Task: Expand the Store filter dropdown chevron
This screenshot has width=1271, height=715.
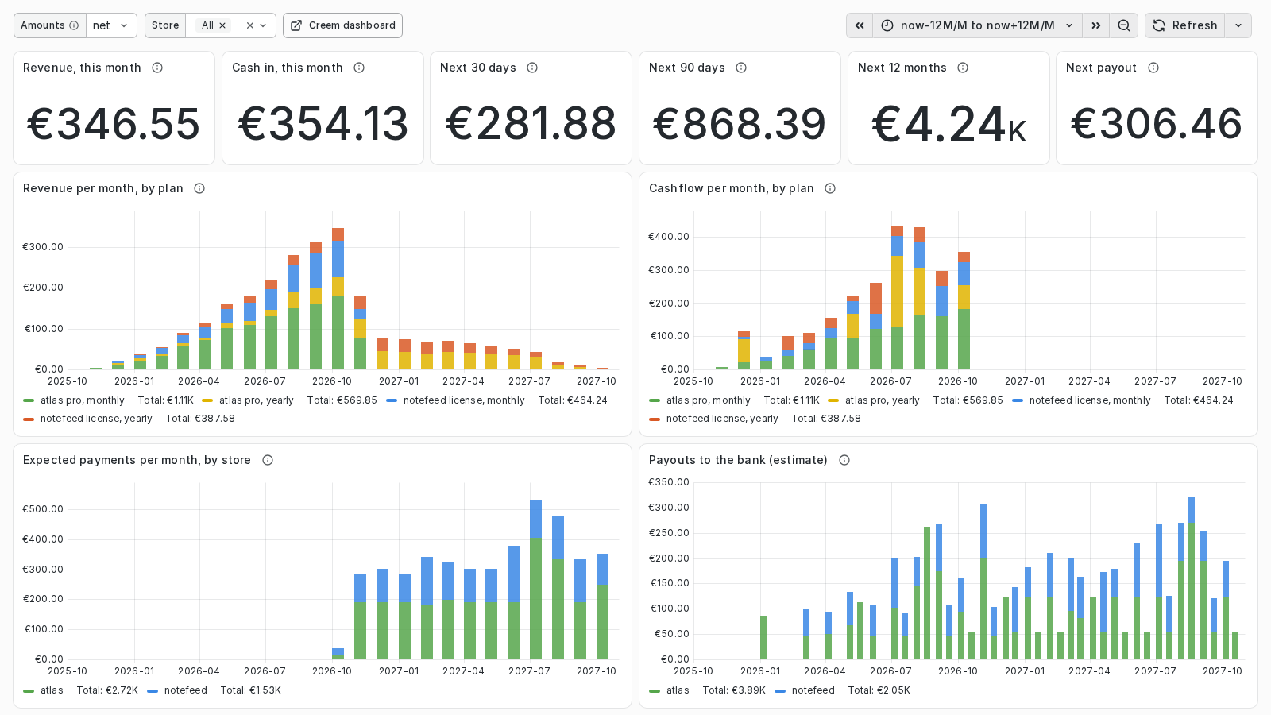Action: [x=264, y=25]
